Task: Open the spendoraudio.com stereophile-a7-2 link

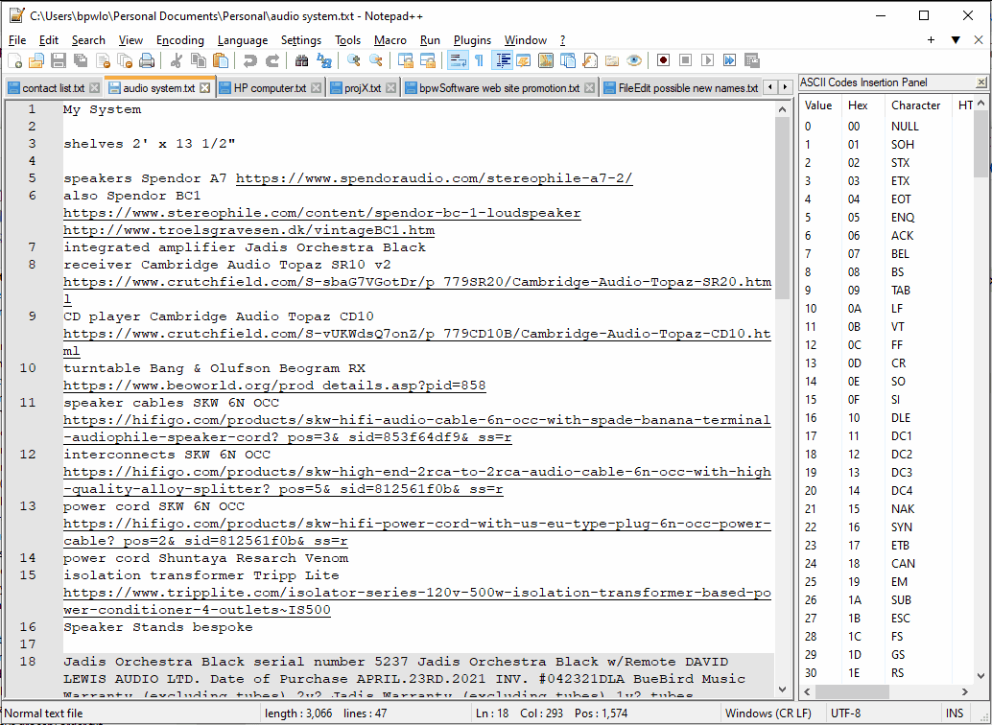Action: click(434, 178)
